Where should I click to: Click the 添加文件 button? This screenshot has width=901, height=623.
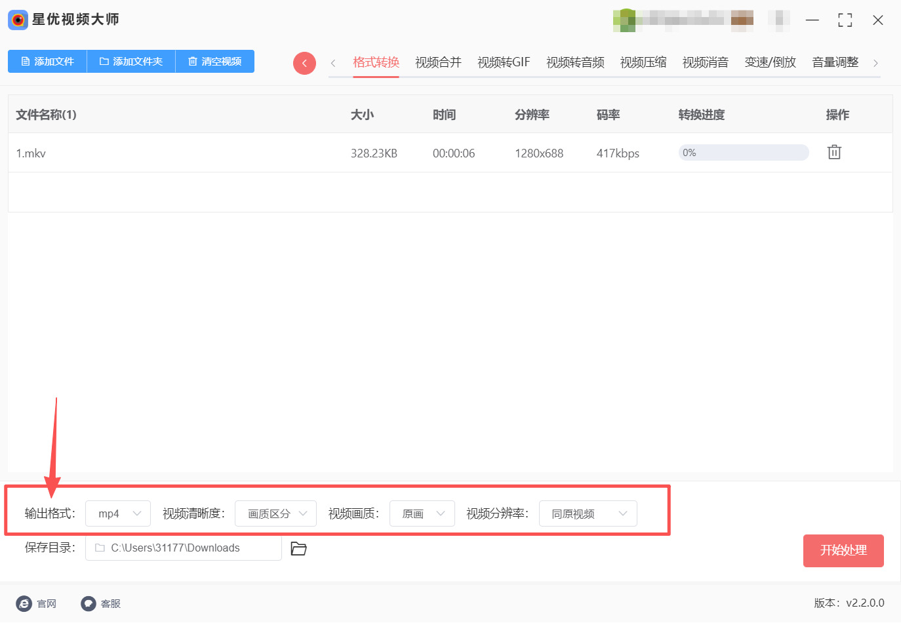click(47, 61)
